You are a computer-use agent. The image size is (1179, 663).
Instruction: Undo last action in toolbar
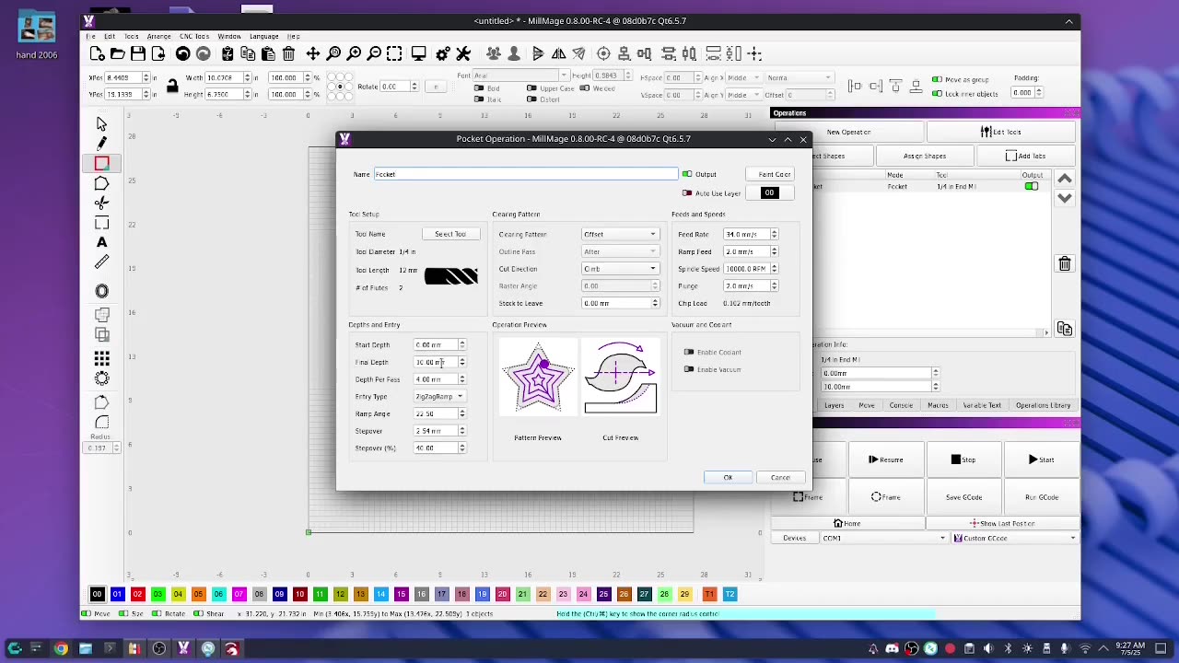(x=182, y=54)
